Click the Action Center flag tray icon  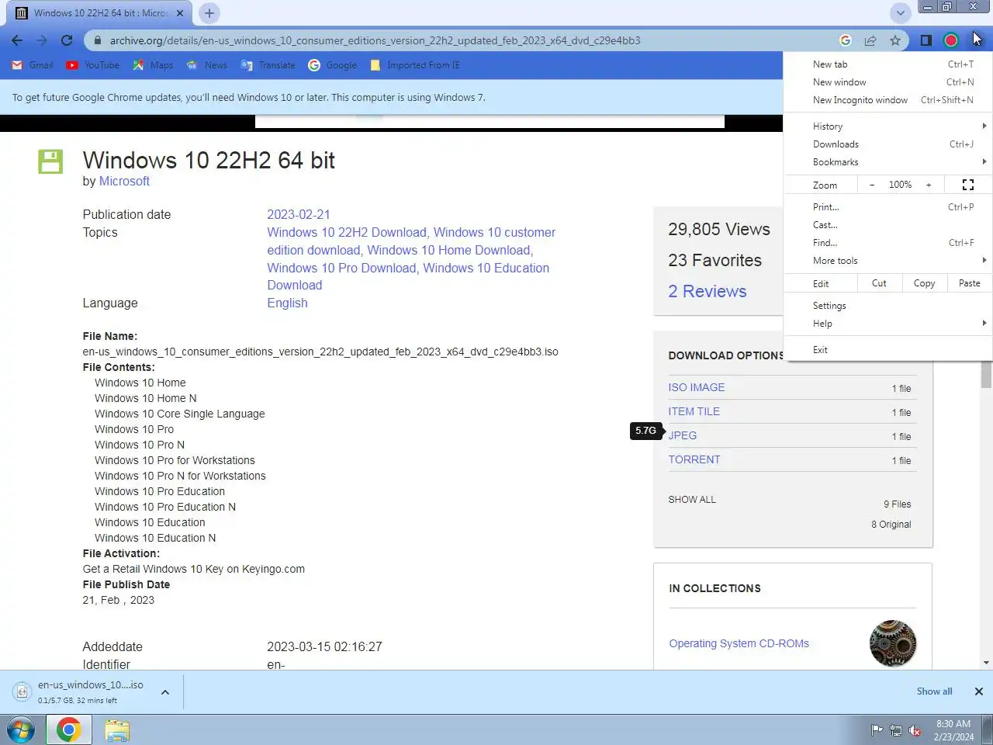click(x=877, y=730)
